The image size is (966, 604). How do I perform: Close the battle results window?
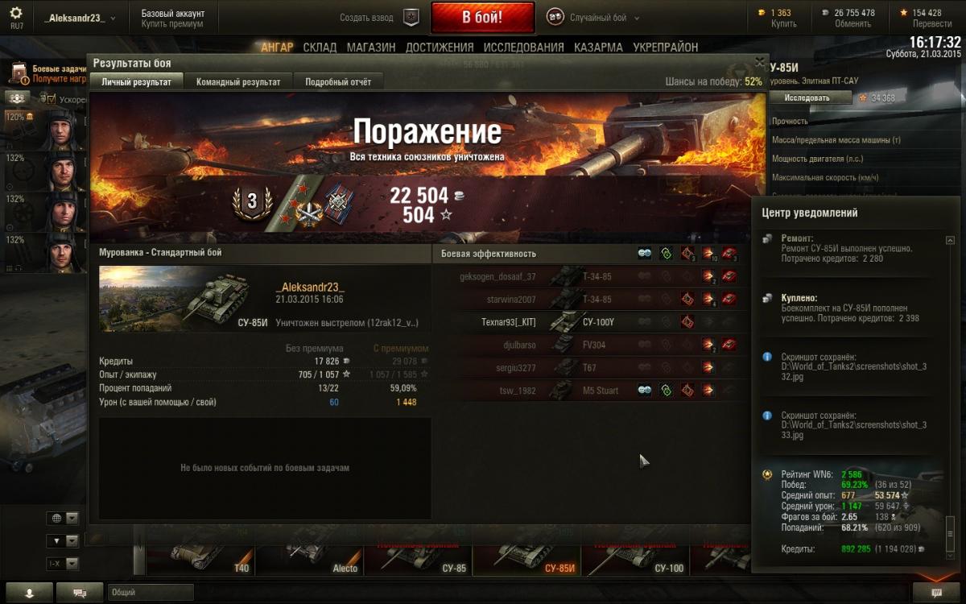click(759, 61)
